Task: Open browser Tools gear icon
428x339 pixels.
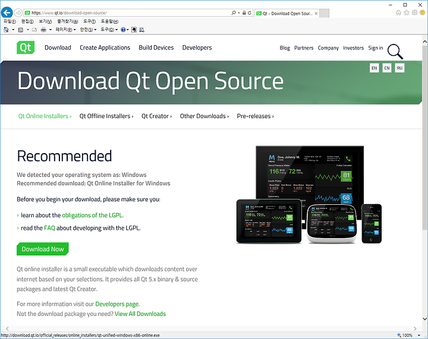Action: pyautogui.click(x=415, y=12)
